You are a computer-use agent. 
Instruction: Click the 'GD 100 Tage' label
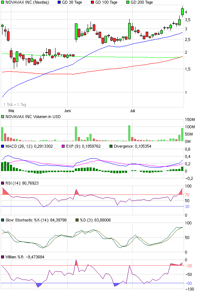tap(106, 3)
